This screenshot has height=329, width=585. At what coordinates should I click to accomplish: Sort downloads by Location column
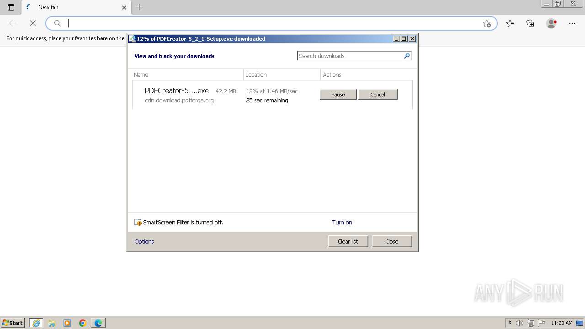(282, 74)
